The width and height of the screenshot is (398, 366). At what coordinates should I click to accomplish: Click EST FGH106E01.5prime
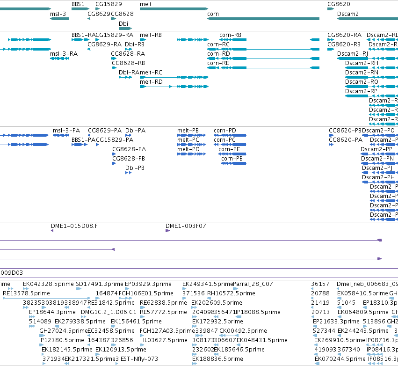[x=146, y=293]
